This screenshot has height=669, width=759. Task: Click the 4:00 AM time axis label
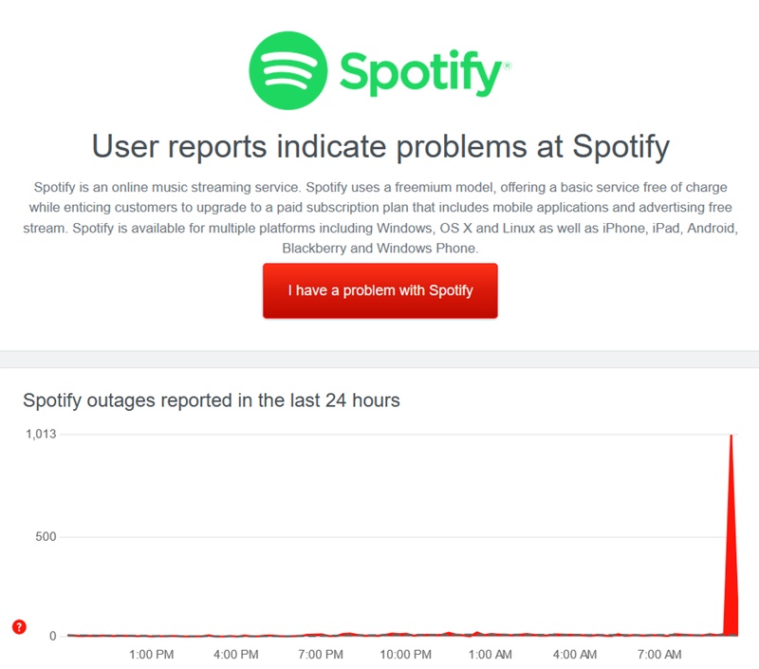click(575, 655)
